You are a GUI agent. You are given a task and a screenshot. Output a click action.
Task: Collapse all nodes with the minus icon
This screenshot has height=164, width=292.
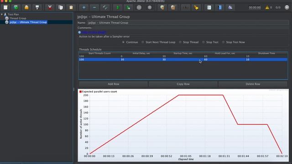[x=94, y=7]
